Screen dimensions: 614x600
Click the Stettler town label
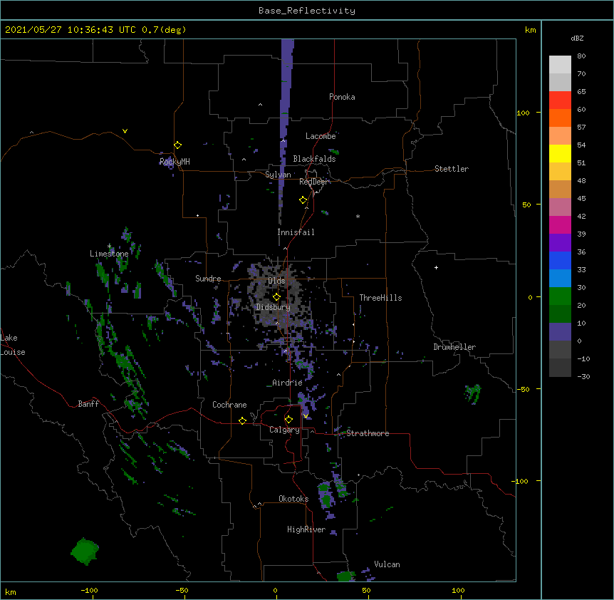(452, 169)
